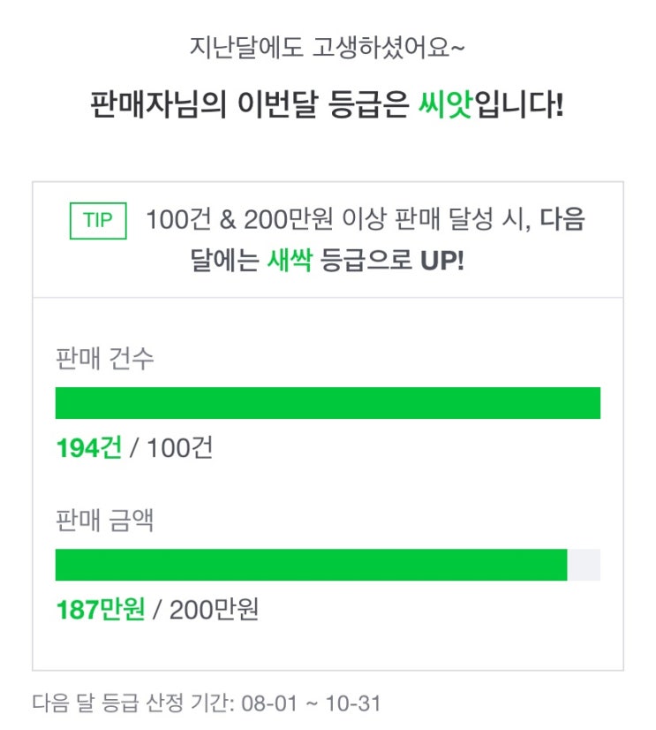656x730 pixels.
Task: Click the 판매자님의 이번달 등급은 headline
Action: [250, 107]
